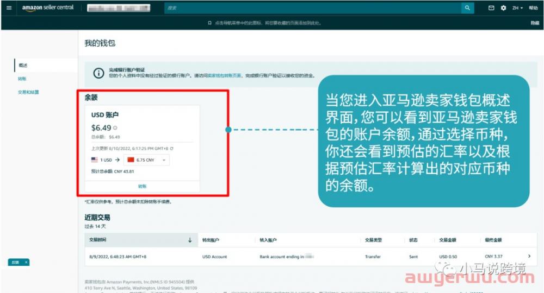Image resolution: width=544 pixels, height=293 pixels.
Task: Follow the seller wallet transfer page link
Action: (225, 75)
